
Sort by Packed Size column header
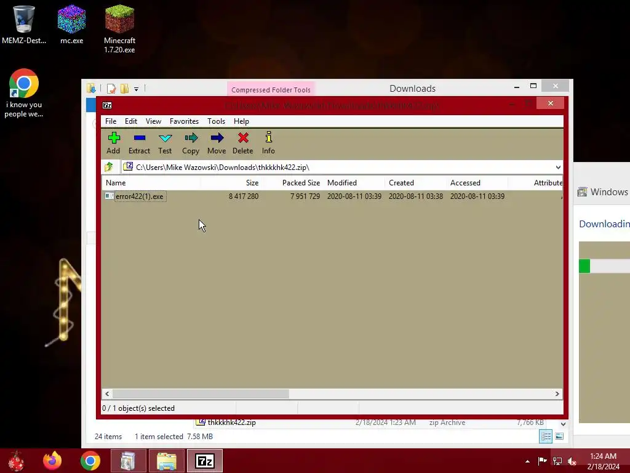[x=293, y=182]
